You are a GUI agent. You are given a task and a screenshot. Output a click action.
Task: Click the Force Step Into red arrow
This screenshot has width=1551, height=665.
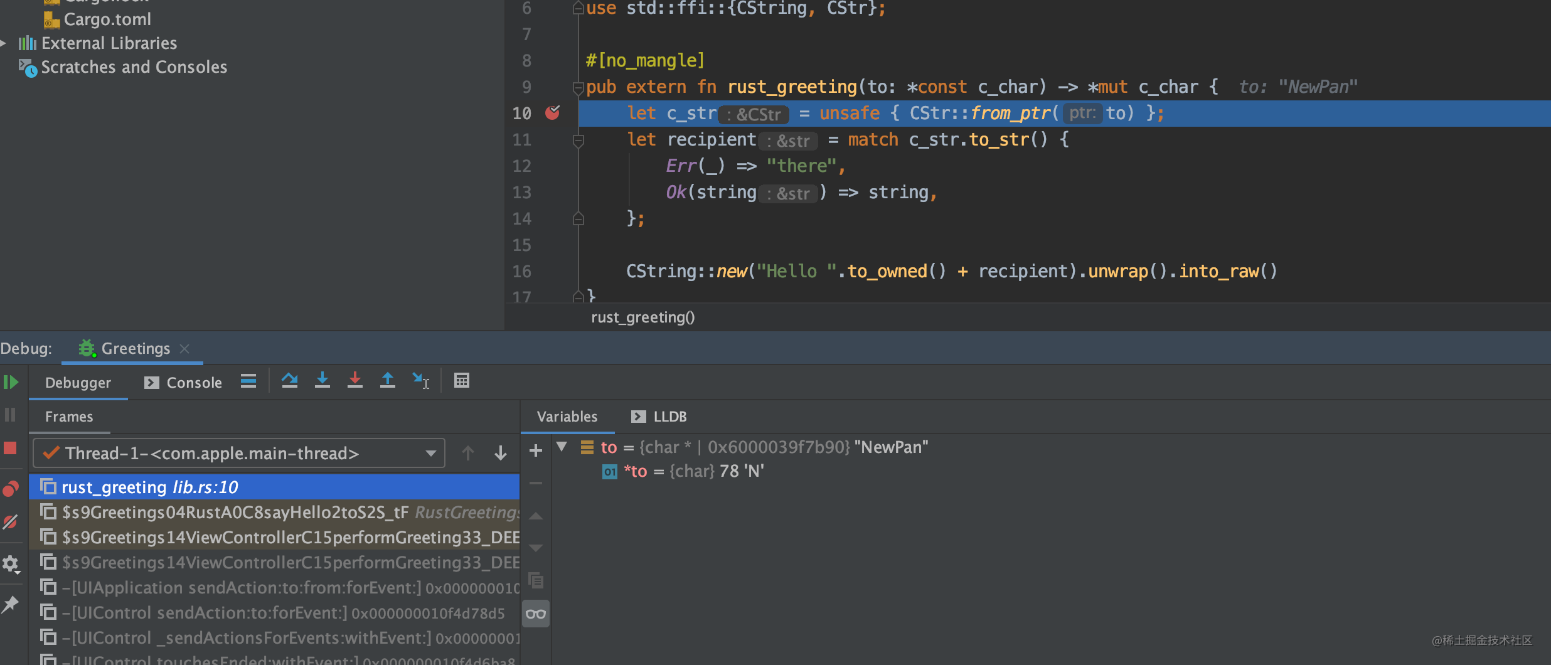pyautogui.click(x=355, y=381)
